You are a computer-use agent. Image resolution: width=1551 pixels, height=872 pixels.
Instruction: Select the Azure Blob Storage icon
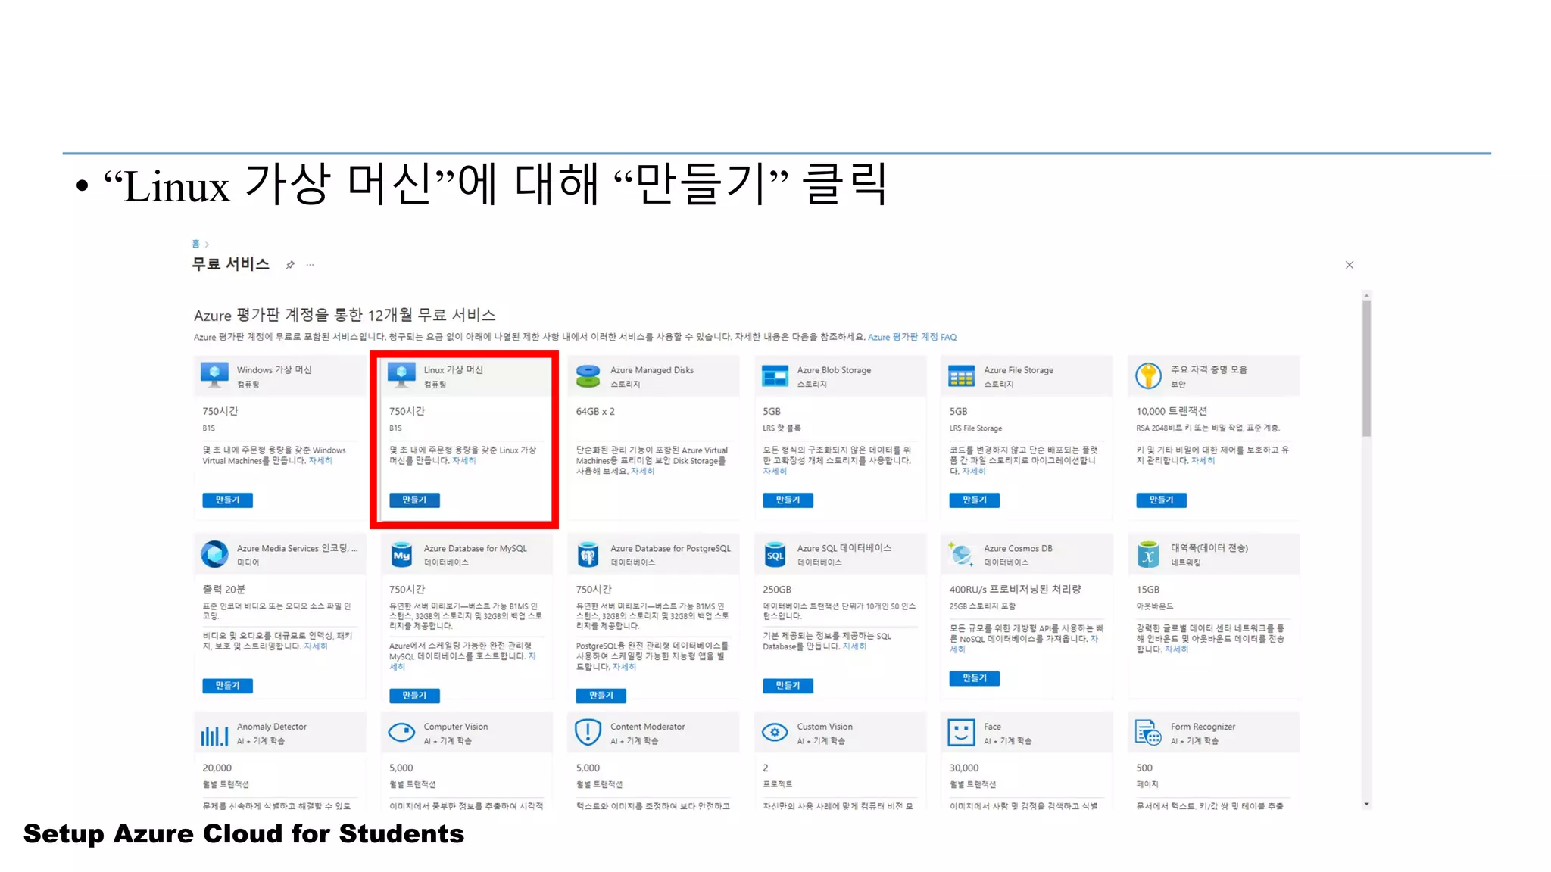click(x=775, y=375)
